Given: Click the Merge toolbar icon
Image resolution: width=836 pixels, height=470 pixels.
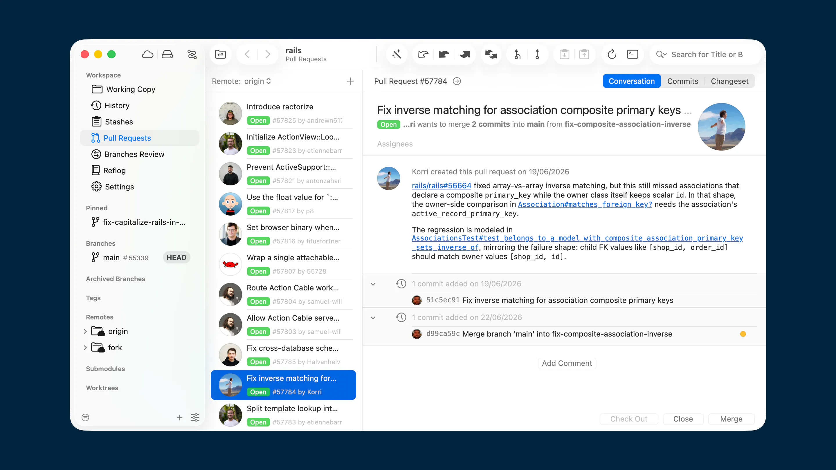Looking at the screenshot, I should point(517,54).
